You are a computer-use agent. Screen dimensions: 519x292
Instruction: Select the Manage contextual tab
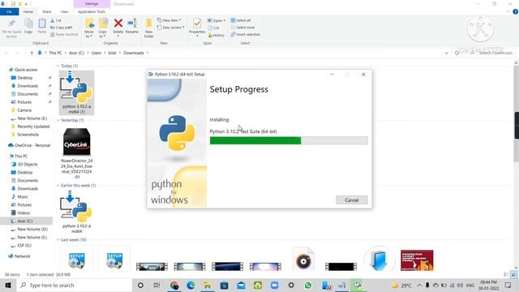click(92, 3)
